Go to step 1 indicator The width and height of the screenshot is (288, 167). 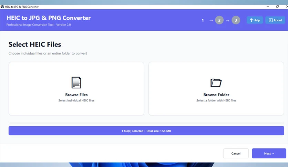coord(203,20)
